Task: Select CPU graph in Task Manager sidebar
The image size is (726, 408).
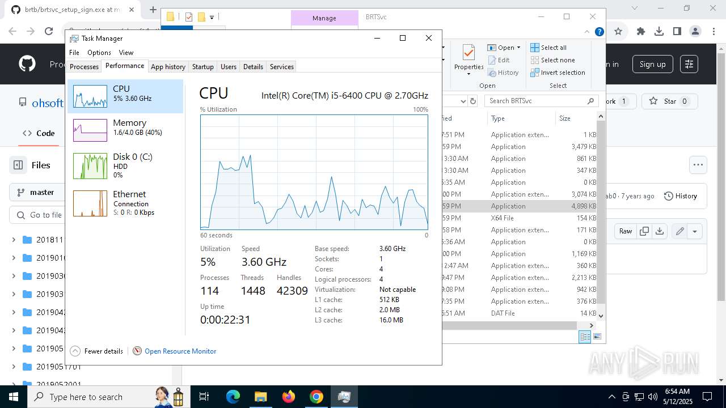Action: tap(125, 96)
